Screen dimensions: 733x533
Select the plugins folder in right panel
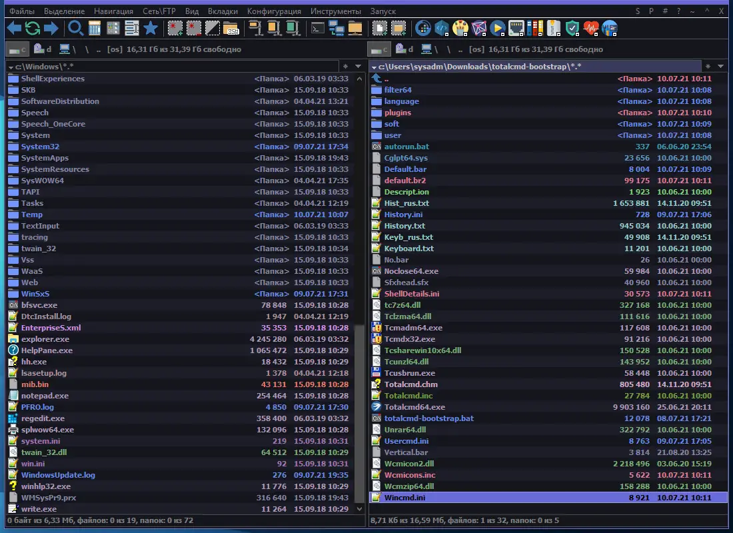[x=549, y=113]
